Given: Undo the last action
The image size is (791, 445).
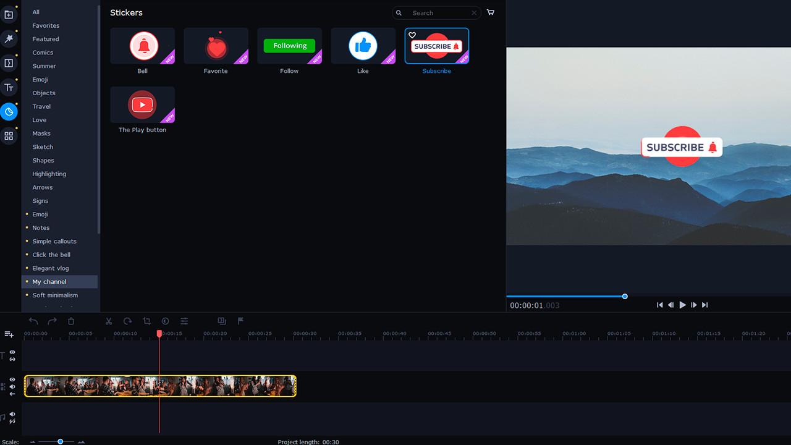Looking at the screenshot, I should click(32, 321).
